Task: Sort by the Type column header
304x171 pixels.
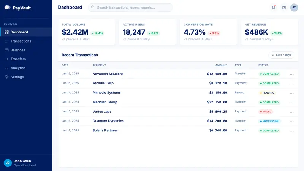Action: pos(238,65)
